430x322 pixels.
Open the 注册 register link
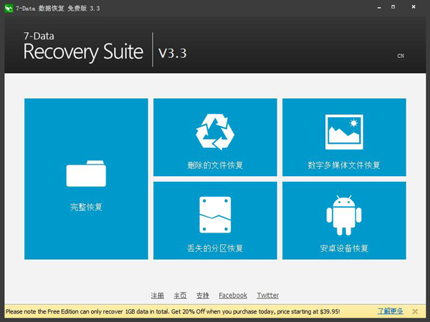158,296
